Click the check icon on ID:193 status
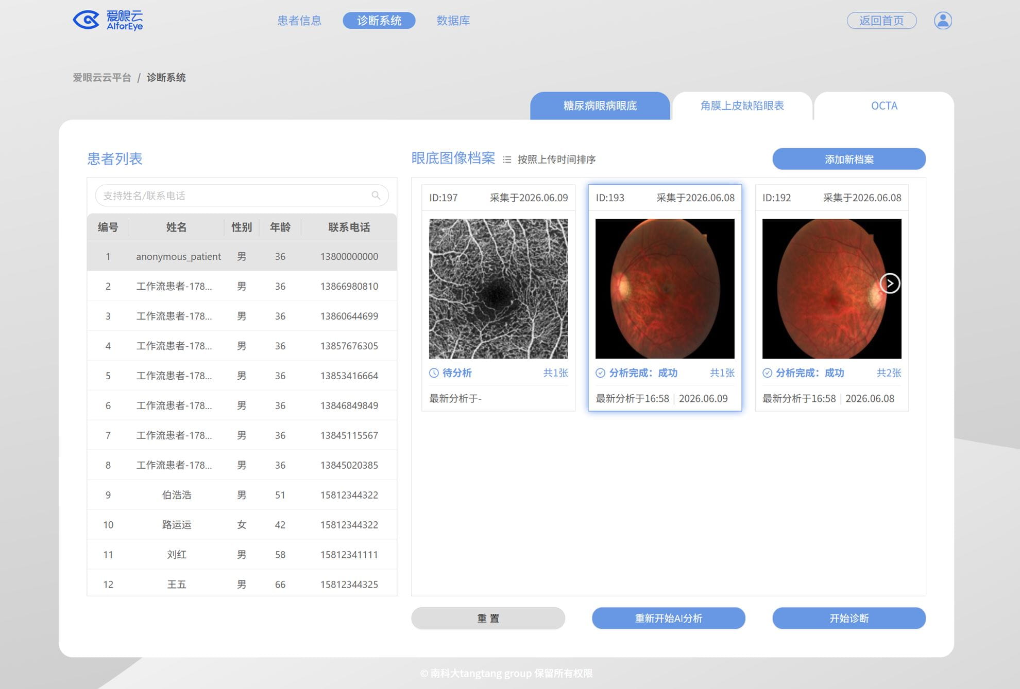The height and width of the screenshot is (689, 1020). 601,373
